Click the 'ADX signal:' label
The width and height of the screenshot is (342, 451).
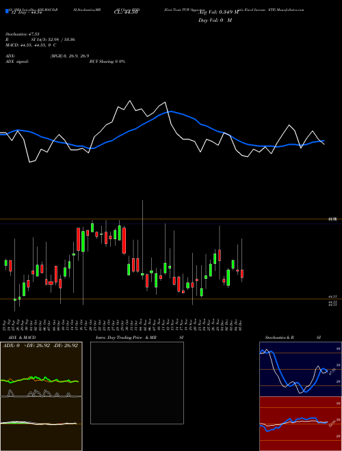point(17,61)
